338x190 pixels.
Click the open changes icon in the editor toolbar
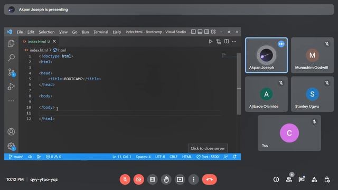click(x=218, y=41)
